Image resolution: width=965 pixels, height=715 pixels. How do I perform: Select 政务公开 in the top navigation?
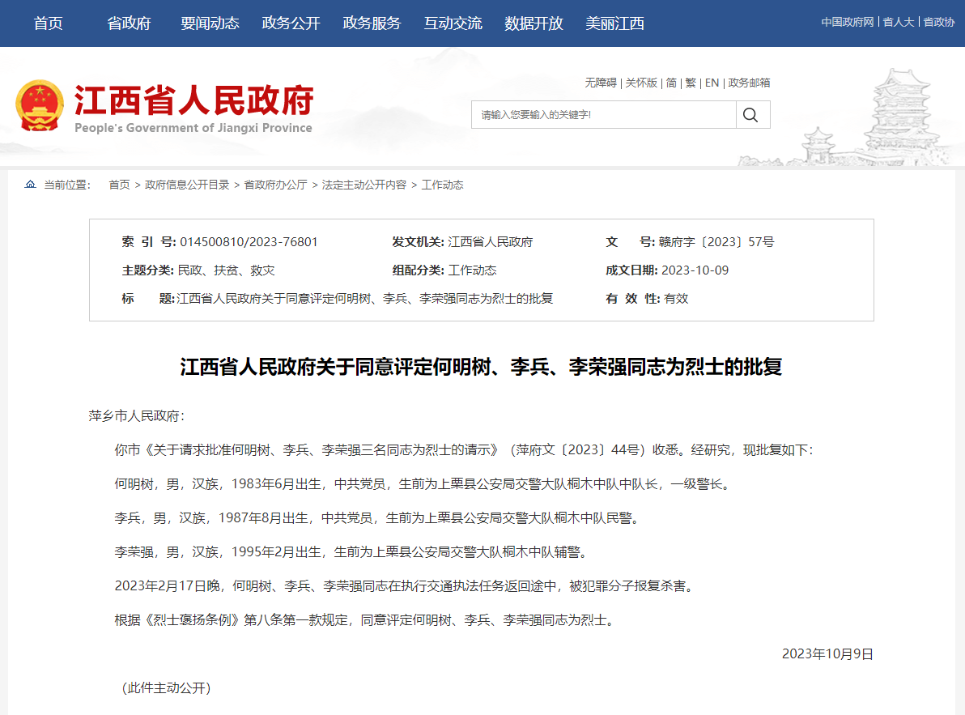tap(291, 23)
